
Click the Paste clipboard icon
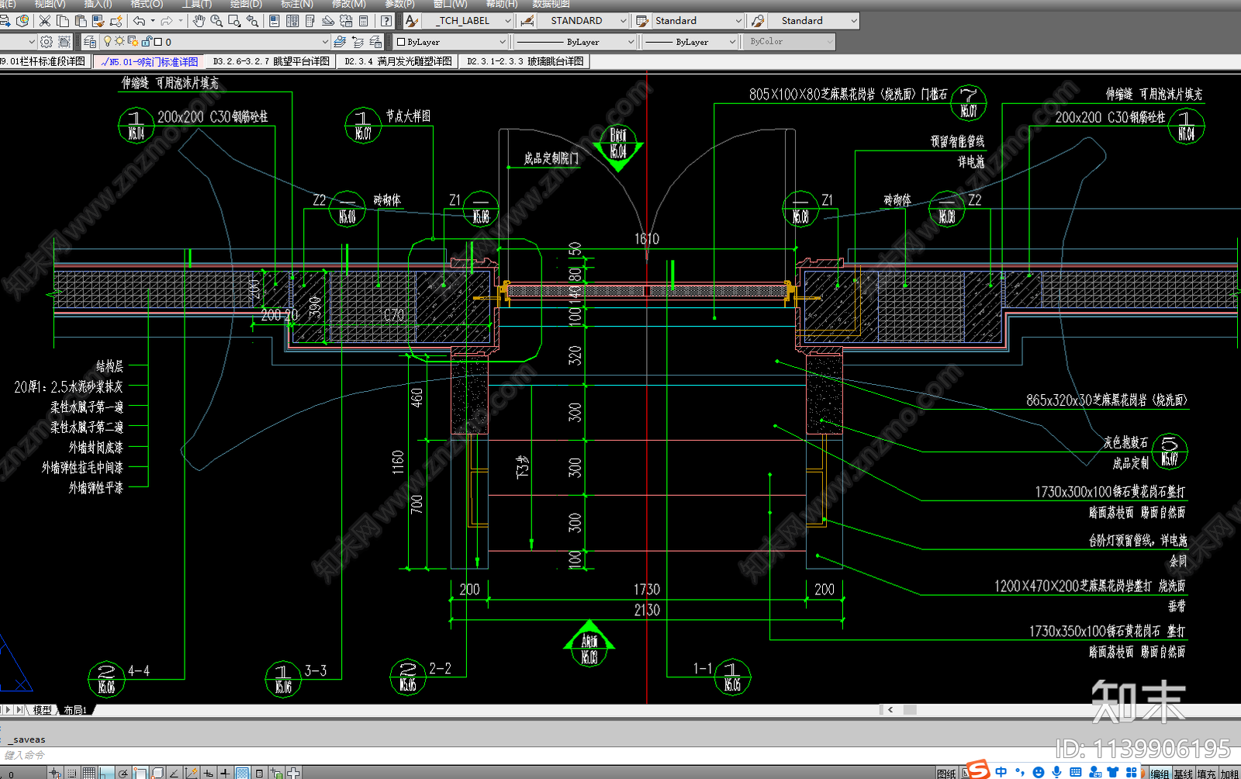point(80,21)
